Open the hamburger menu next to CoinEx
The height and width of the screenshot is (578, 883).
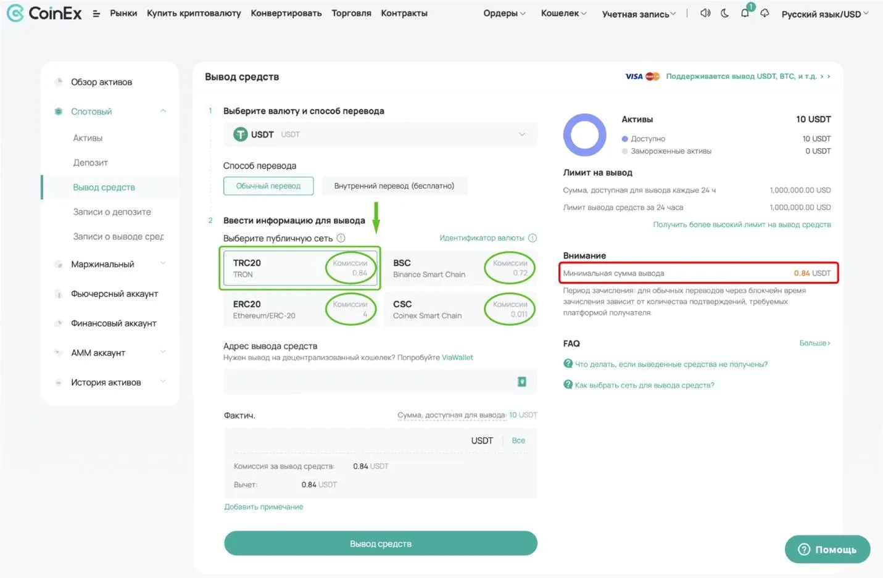pyautogui.click(x=96, y=14)
